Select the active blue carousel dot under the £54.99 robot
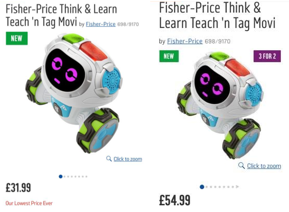The height and width of the screenshot is (212, 289). click(x=202, y=187)
